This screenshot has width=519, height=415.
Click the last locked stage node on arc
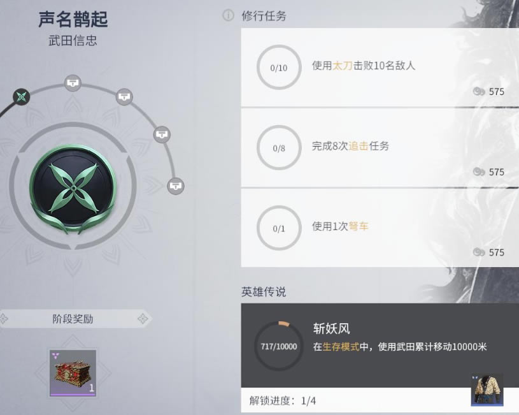click(175, 186)
